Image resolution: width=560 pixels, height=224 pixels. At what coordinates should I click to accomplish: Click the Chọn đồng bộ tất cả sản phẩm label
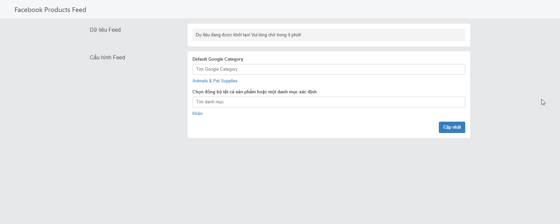click(255, 92)
